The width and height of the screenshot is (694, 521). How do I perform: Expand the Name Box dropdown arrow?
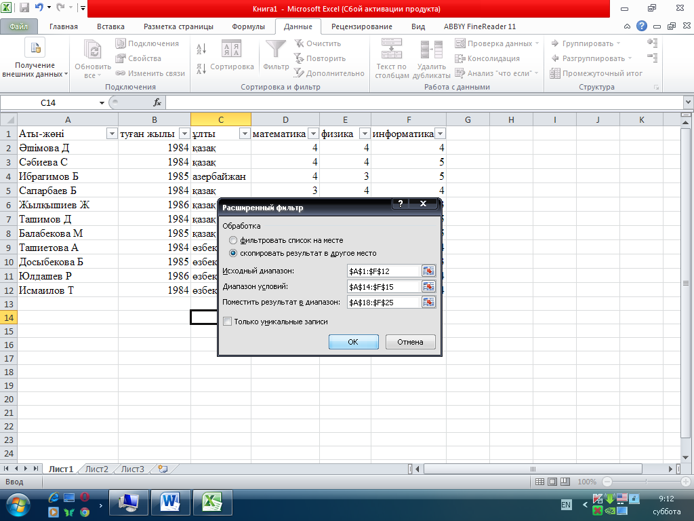point(102,102)
